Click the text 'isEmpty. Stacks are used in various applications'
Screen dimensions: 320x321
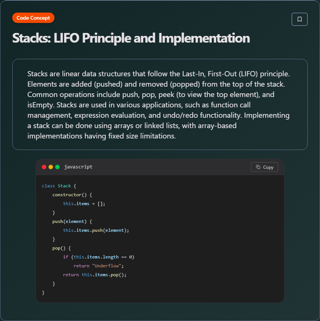click(x=105, y=105)
